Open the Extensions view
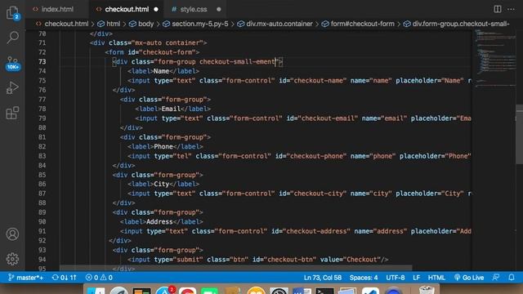The height and width of the screenshot is (294, 523). [13, 113]
